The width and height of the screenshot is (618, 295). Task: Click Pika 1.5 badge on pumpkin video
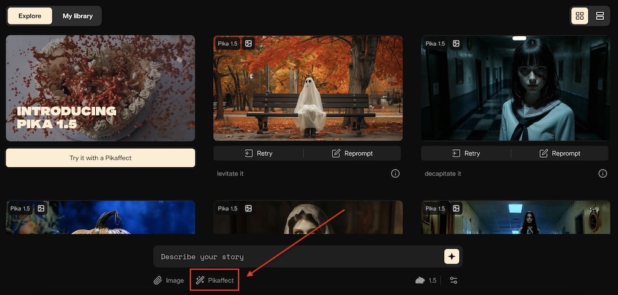pos(20,209)
